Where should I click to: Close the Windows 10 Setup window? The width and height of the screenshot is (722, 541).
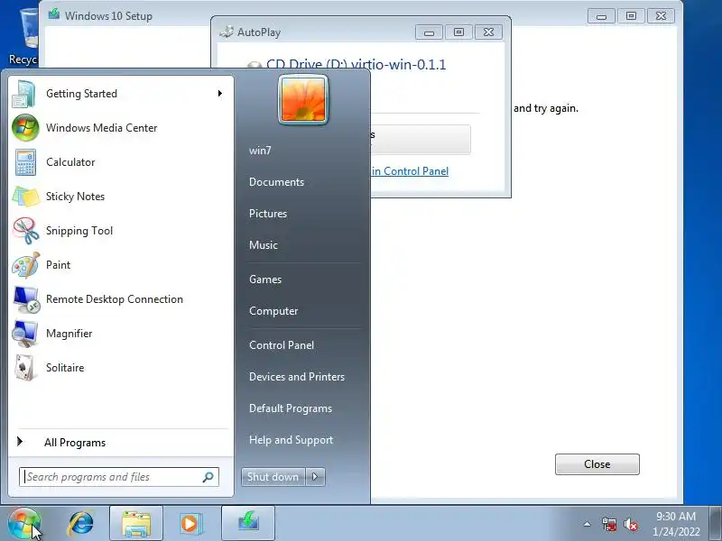click(662, 16)
